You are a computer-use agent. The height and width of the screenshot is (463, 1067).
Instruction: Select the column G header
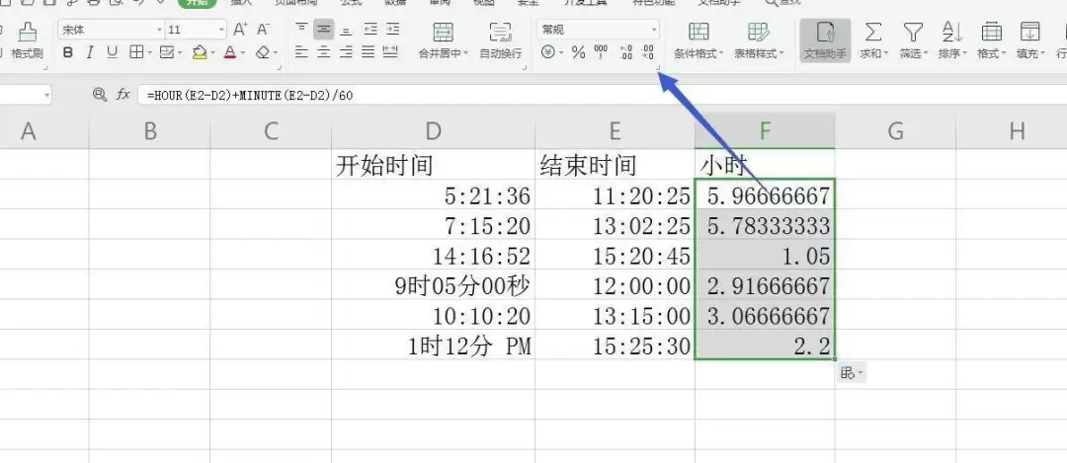coord(895,131)
